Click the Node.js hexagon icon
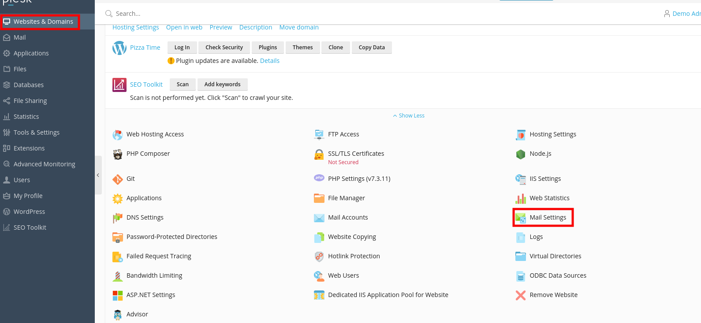701x323 pixels. click(x=521, y=154)
